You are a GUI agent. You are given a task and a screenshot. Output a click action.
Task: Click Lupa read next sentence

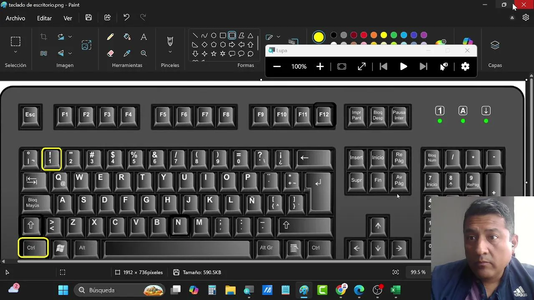[423, 67]
